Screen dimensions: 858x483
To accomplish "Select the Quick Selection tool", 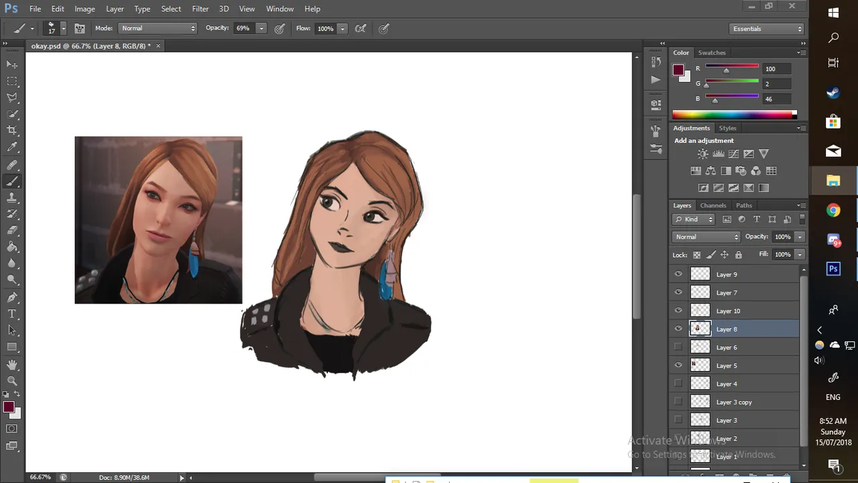I will pyautogui.click(x=12, y=114).
